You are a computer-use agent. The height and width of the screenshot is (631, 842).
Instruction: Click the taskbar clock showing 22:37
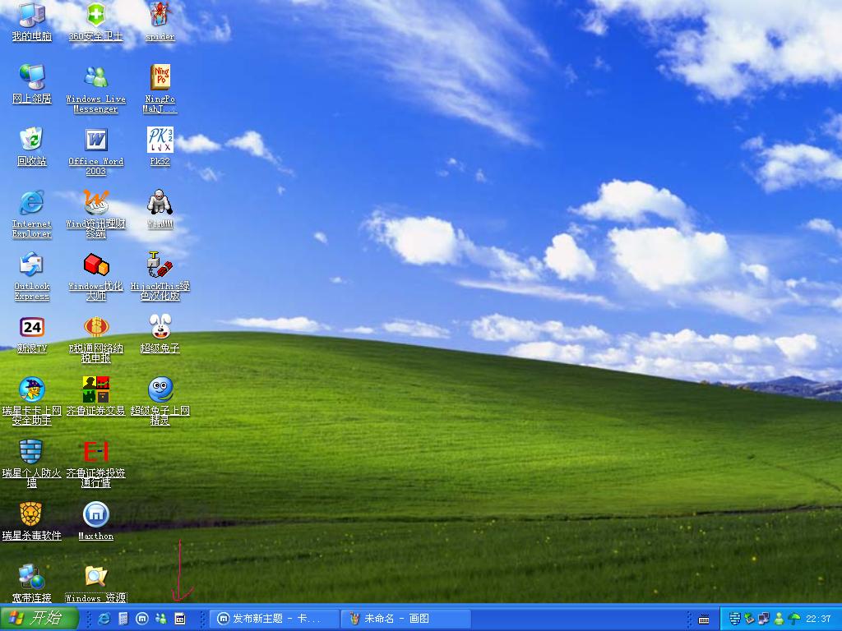click(819, 619)
